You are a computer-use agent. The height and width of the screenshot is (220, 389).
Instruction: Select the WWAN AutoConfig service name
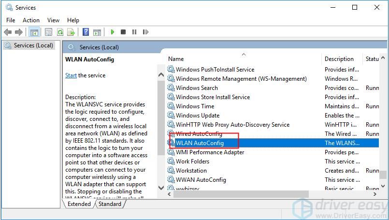click(x=201, y=180)
